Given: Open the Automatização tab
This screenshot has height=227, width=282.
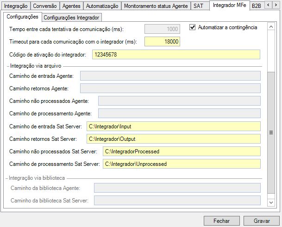Looking at the screenshot, I should pos(102,6).
